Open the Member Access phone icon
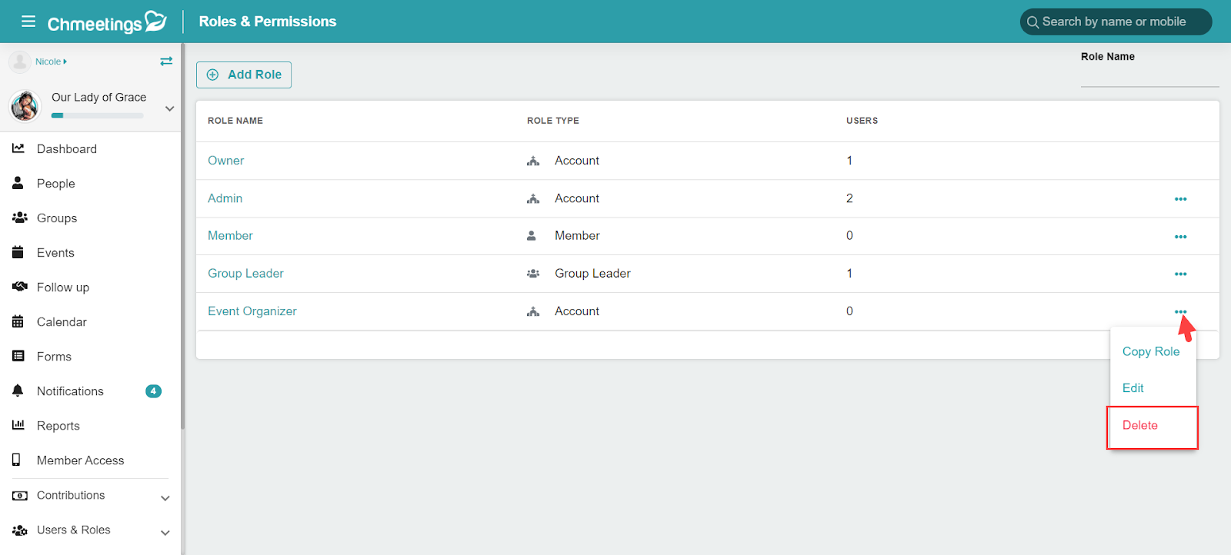 point(16,460)
